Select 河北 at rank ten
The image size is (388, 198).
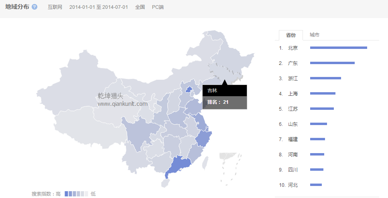tap(293, 185)
